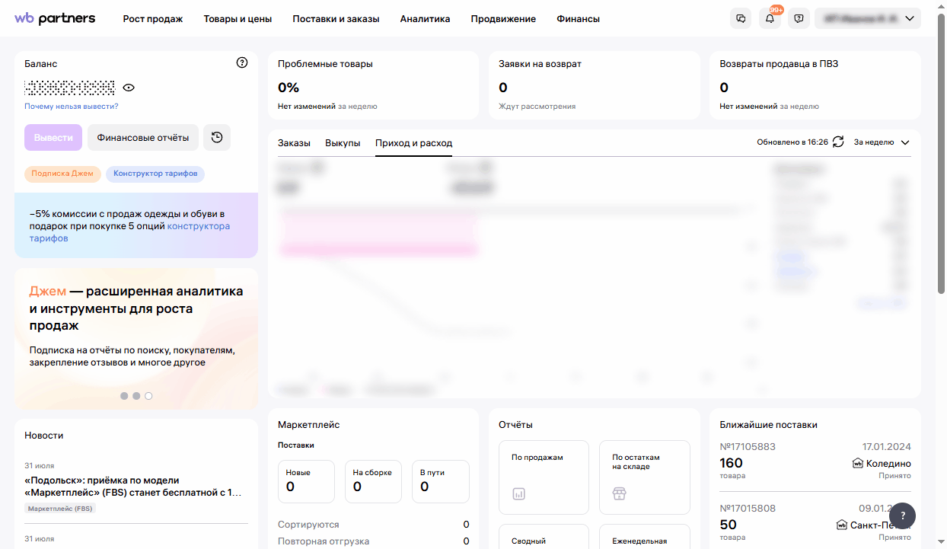
Task: Toggle balance visibility with the eye icon
Action: coord(129,88)
